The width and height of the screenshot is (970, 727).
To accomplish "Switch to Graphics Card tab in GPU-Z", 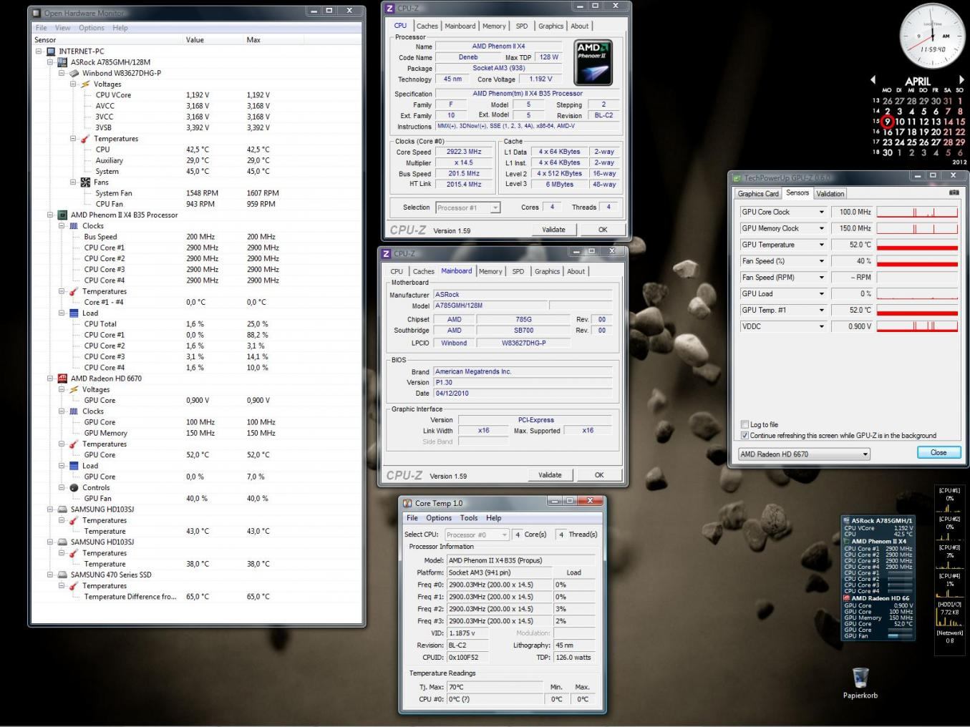I will (x=758, y=194).
